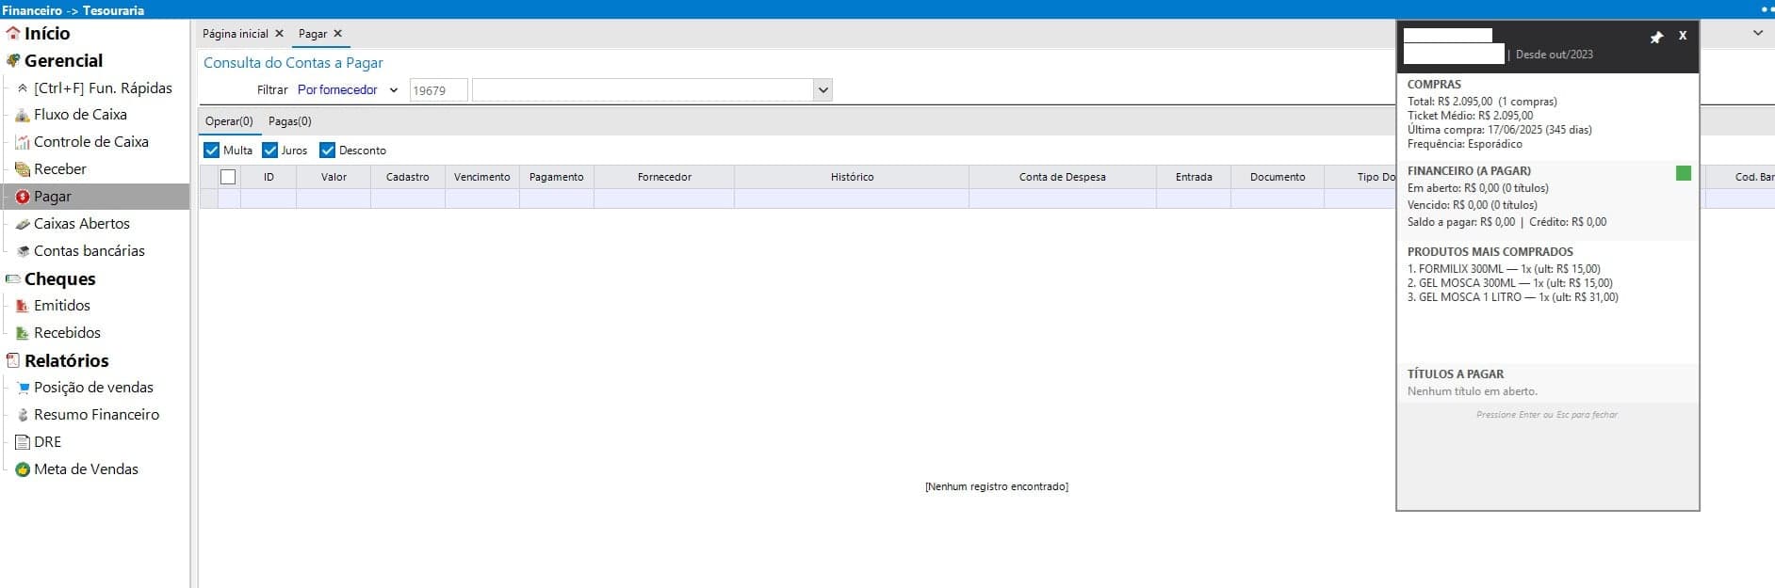Screen dimensions: 1775x588
Task: Open Contas bancárias in sidebar
Action: 90,251
